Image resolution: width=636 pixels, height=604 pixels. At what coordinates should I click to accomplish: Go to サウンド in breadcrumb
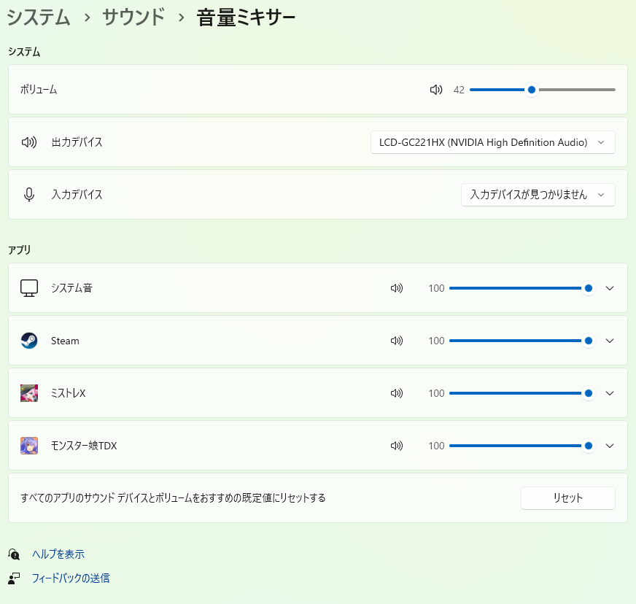(x=133, y=18)
